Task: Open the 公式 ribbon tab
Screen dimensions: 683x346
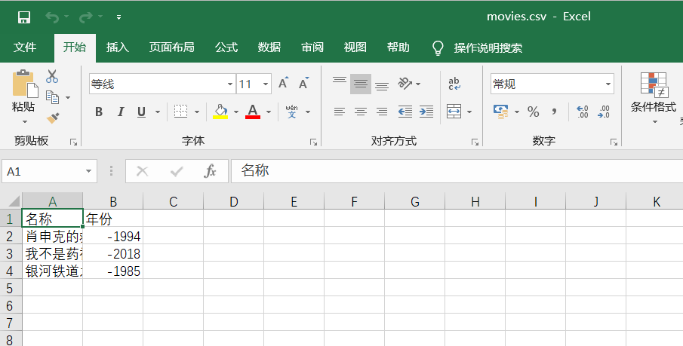Action: tap(226, 47)
